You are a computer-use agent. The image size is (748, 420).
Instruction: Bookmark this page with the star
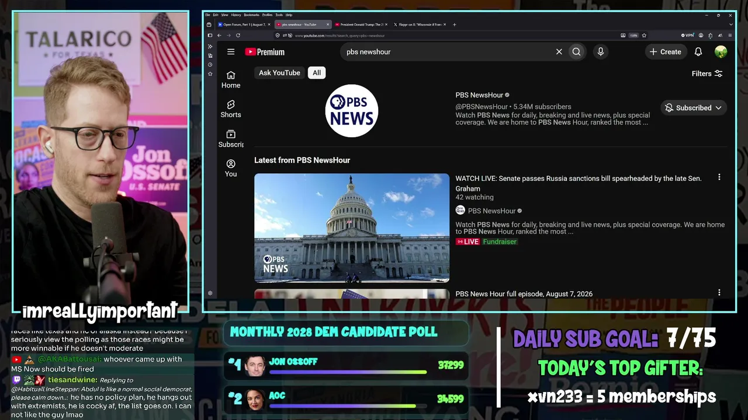644,36
